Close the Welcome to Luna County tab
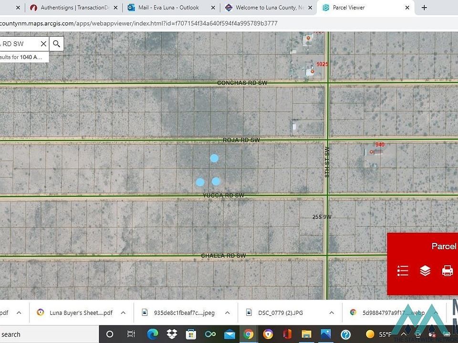The width and height of the screenshot is (458, 343). pos(311,8)
